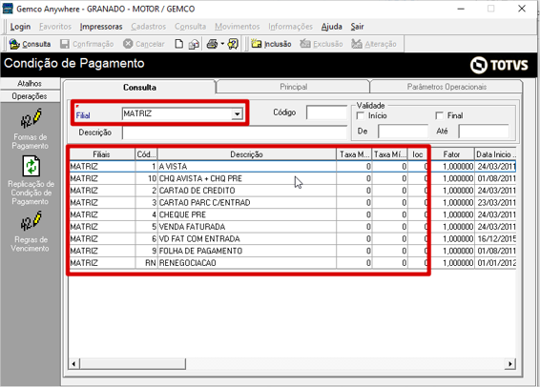Click into the Descrição input field
540x387 pixels.
pos(235,132)
